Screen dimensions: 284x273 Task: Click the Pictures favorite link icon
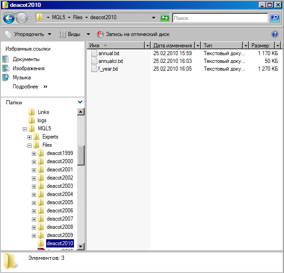point(6,68)
